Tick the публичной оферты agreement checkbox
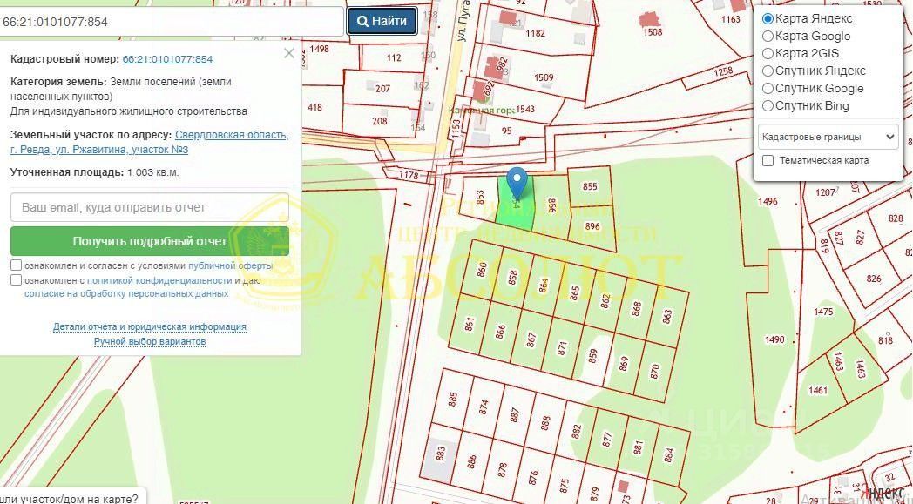The height and width of the screenshot is (504, 913). click(x=17, y=265)
